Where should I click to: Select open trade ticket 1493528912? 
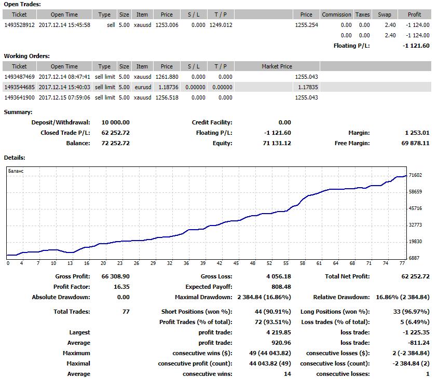click(20, 25)
